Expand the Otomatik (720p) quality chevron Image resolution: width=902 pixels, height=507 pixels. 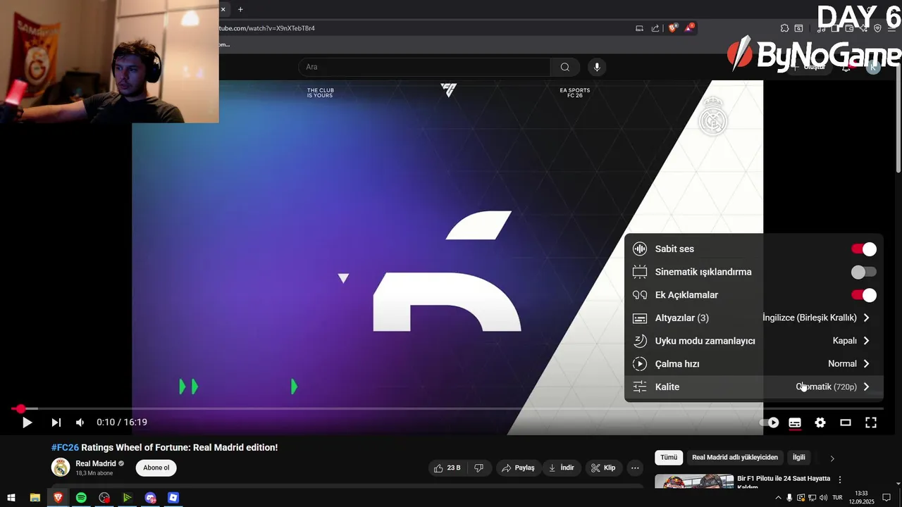[866, 387]
